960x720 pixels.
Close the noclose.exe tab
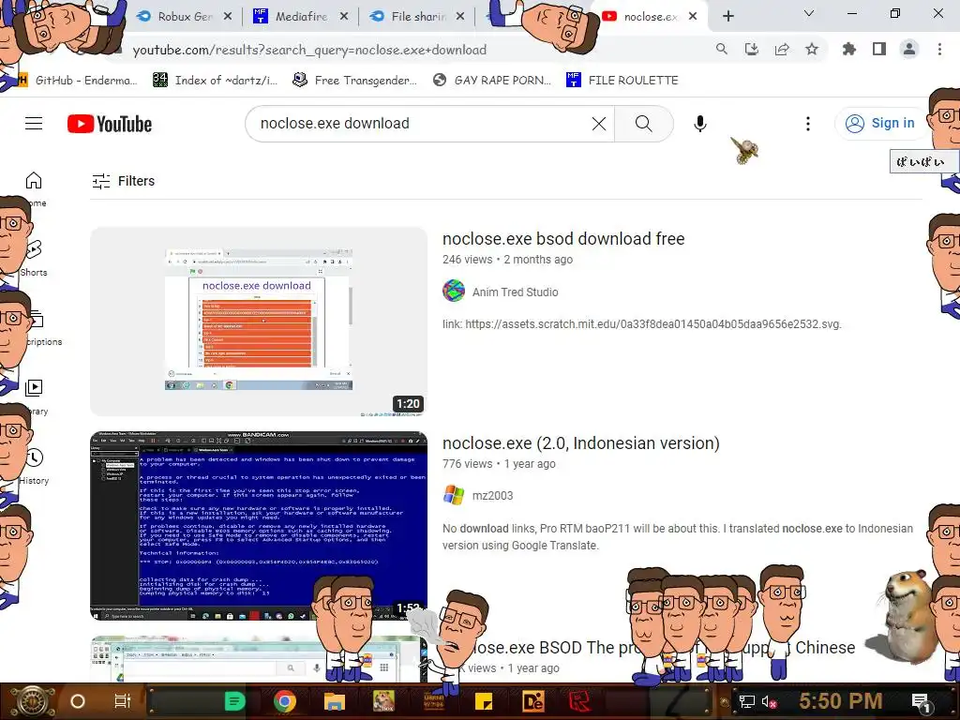[x=693, y=17]
